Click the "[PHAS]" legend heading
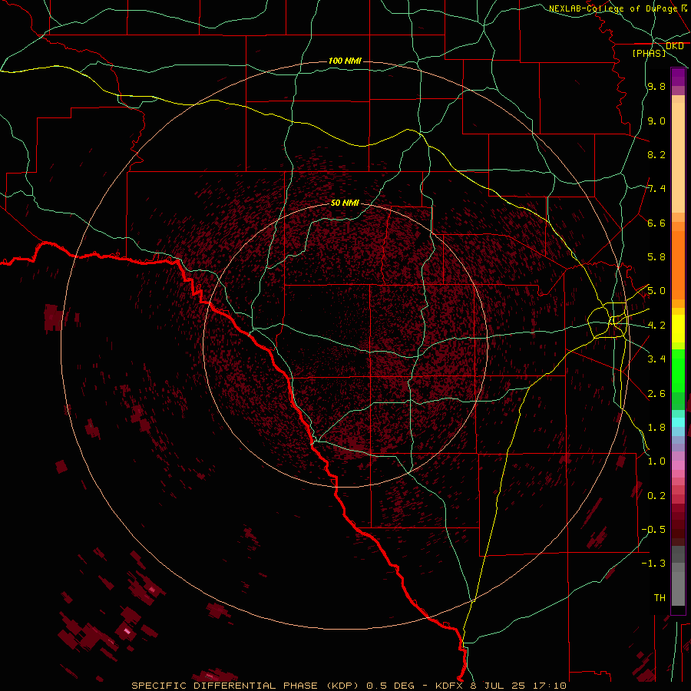The height and width of the screenshot is (691, 691). [649, 53]
